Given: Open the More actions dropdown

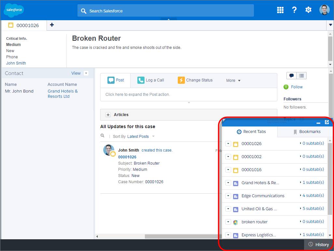Looking at the screenshot, I should click(233, 81).
